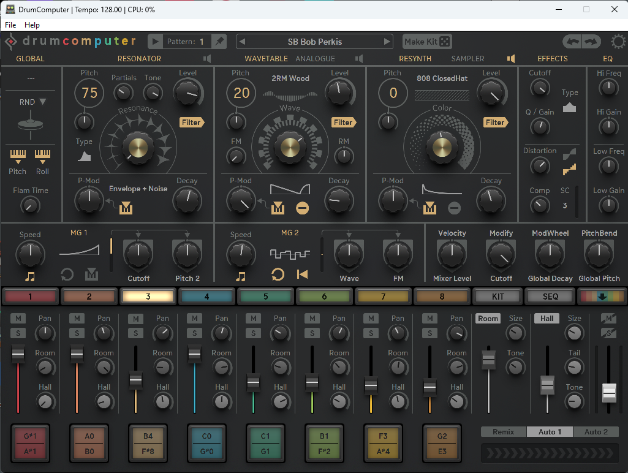Open the SEQ tab
The width and height of the screenshot is (628, 473).
click(x=550, y=297)
